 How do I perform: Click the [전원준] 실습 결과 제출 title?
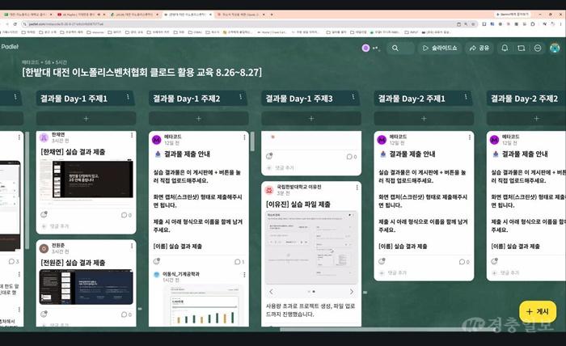click(73, 263)
